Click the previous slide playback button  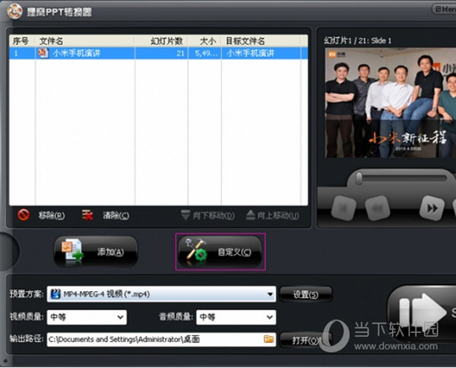(378, 208)
